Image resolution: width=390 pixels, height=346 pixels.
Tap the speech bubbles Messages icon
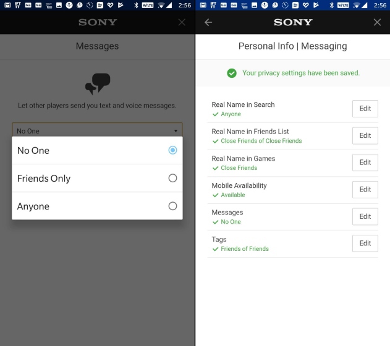click(97, 84)
